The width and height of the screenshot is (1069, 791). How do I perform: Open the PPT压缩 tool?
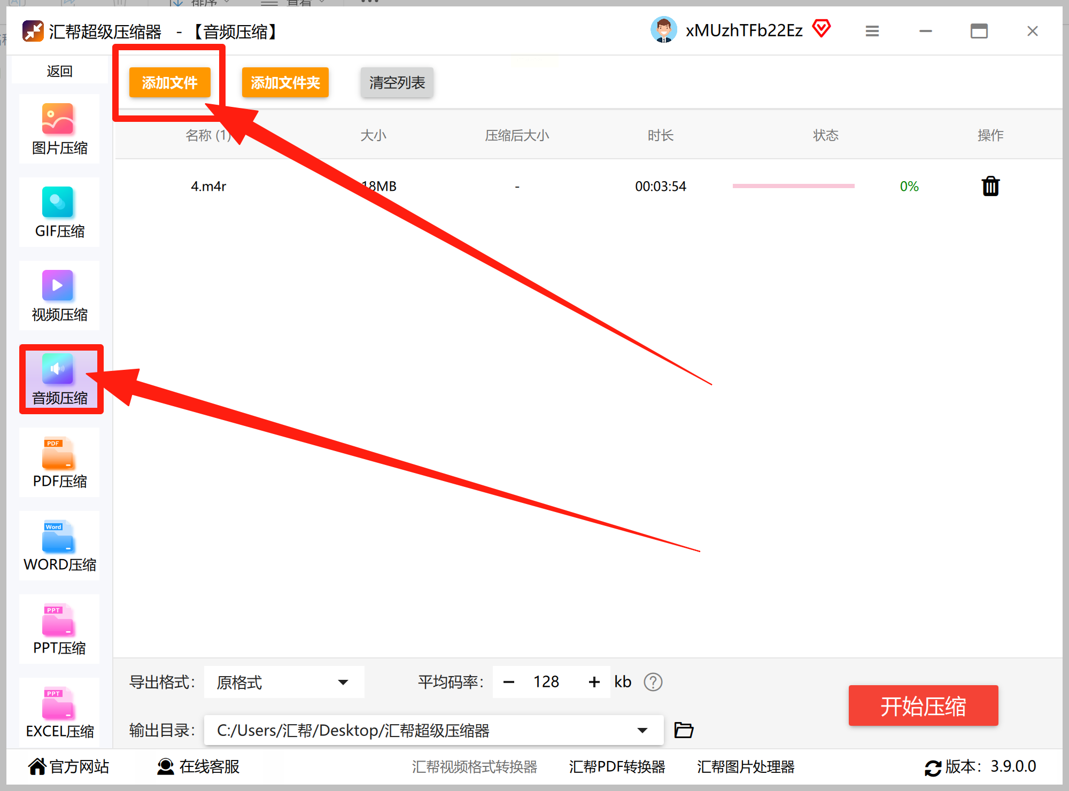(59, 630)
